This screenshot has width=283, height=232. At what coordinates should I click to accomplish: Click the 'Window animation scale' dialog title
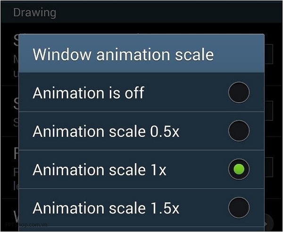point(123,54)
